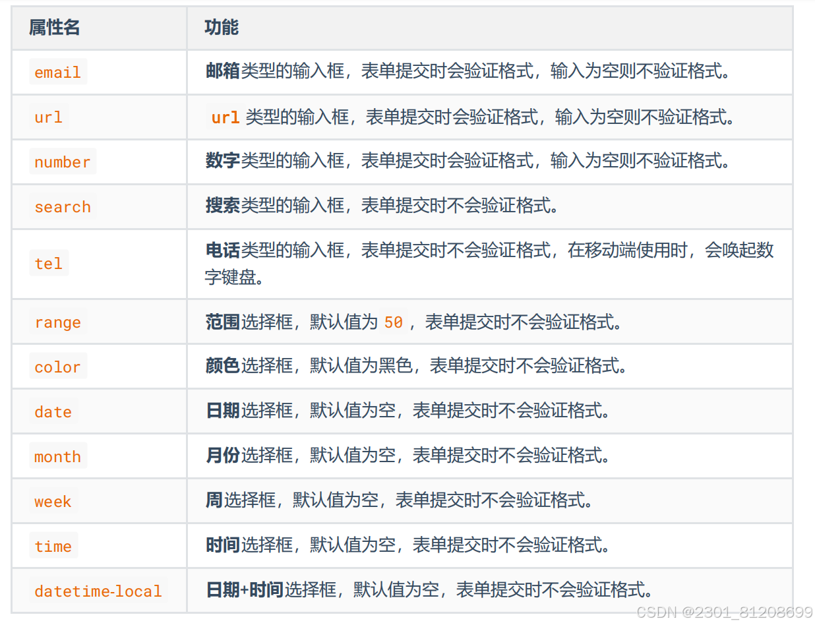Select the week attribute code cell
This screenshot has height=625, width=815.
pos(53,501)
